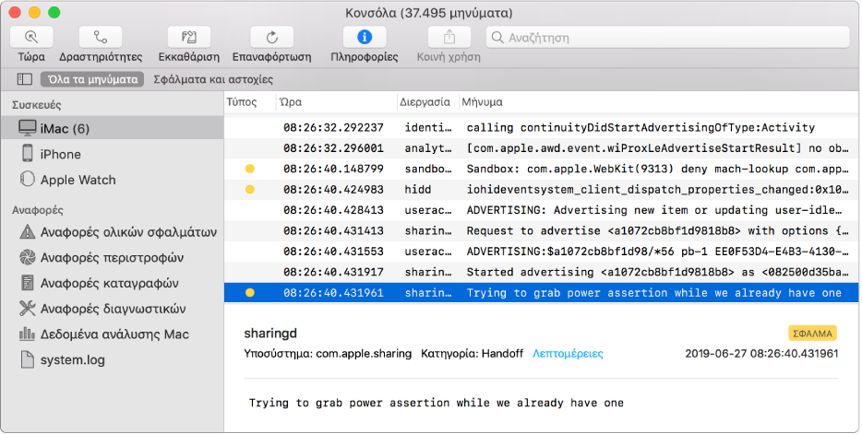Image resolution: width=862 pixels, height=434 pixels.
Task: Select iMac (6) device in sidebar
Action: pos(113,128)
